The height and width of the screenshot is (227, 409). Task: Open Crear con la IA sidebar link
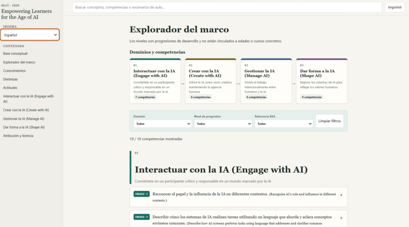click(26, 110)
